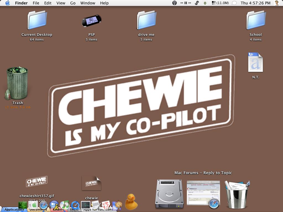Click the cartoon character icon in menu bar
283x212 pixels.
[x=277, y=3]
